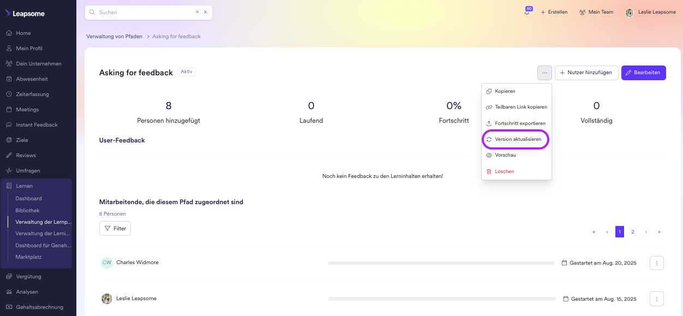Open Zeiterfassung in the sidebar
The image size is (683, 316).
[x=32, y=94]
